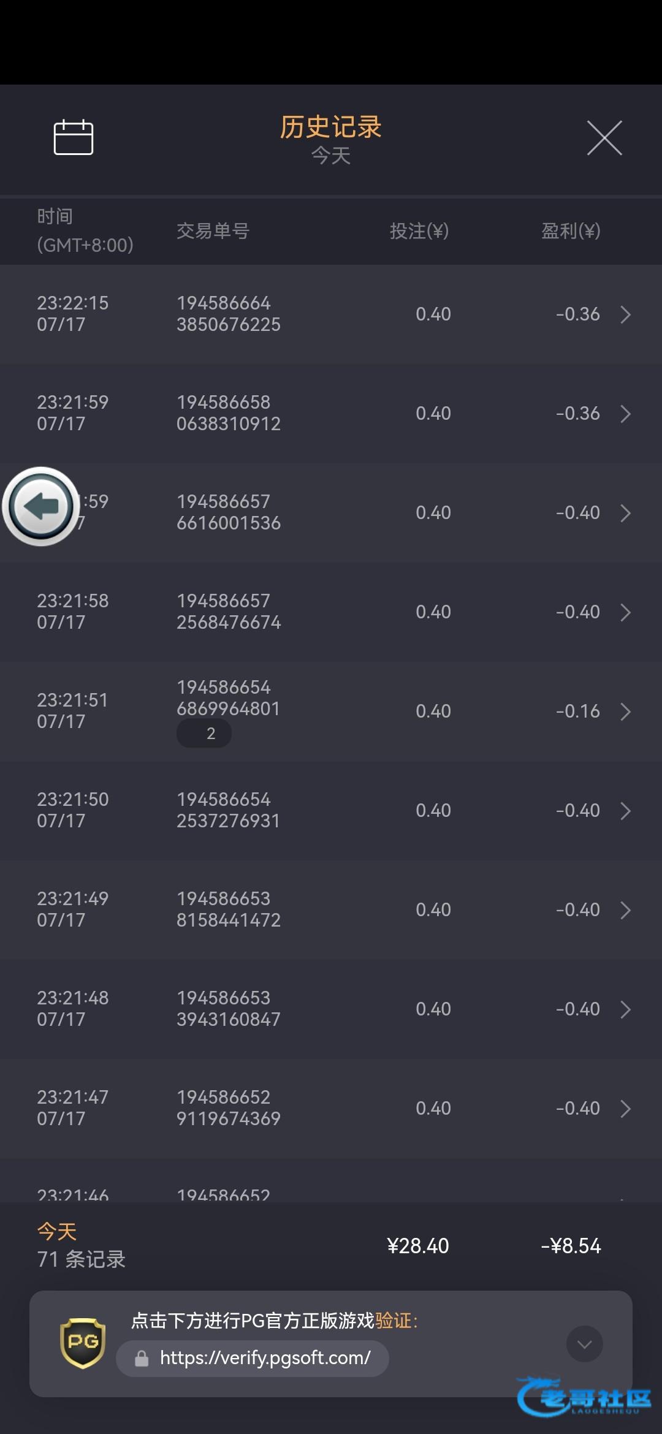Expand the 23:21:48 record chevron
This screenshot has width=662, height=1434.
pos(625,1009)
